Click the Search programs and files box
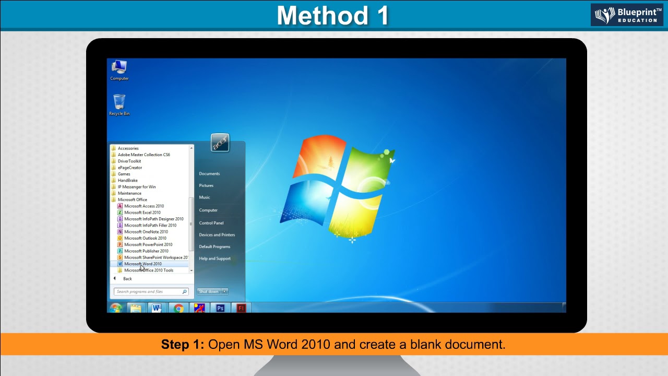This screenshot has width=668, height=376. tap(151, 291)
